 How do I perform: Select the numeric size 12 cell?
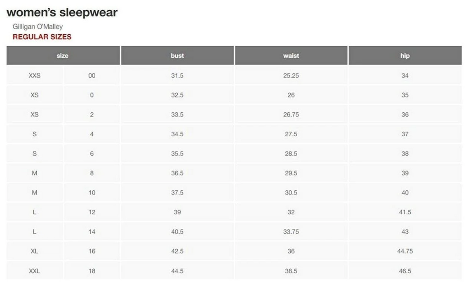92,212
